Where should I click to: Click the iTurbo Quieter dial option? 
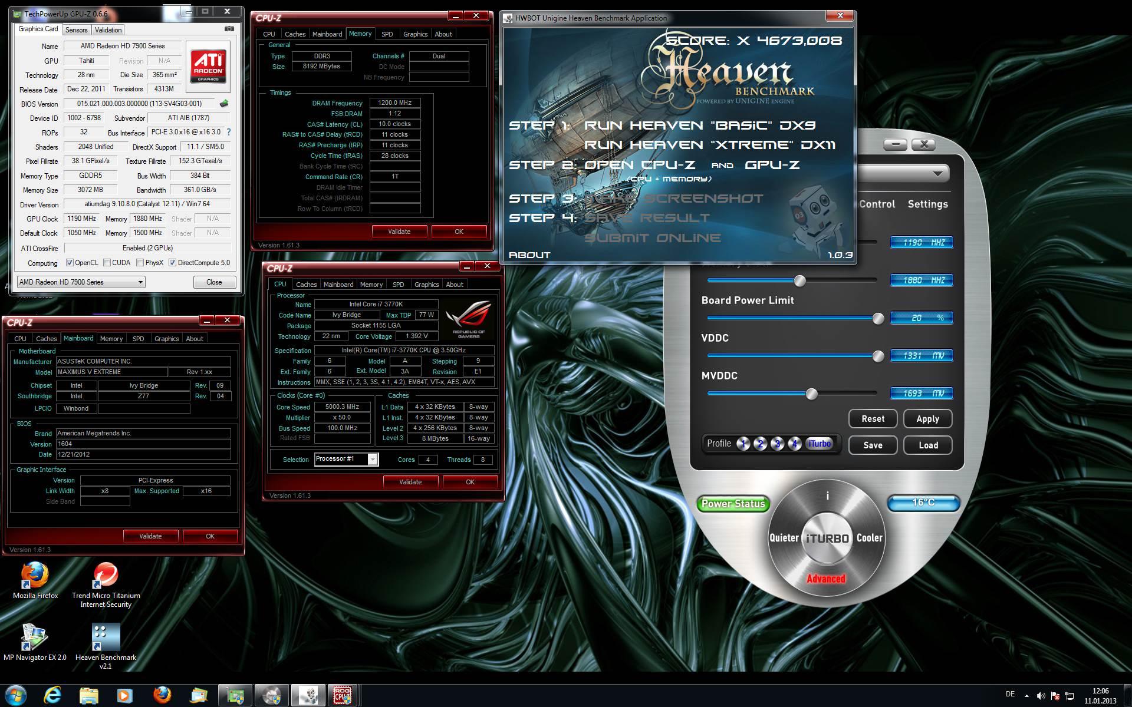[784, 538]
